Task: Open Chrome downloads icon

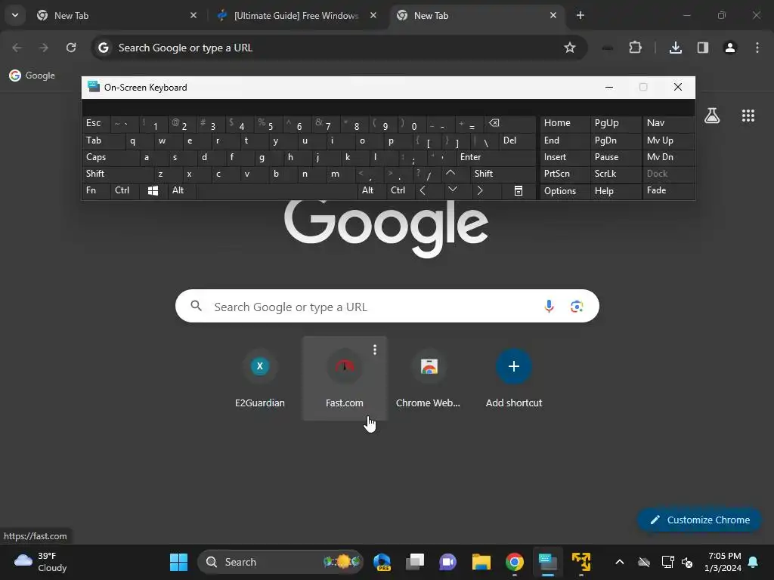Action: coord(675,48)
